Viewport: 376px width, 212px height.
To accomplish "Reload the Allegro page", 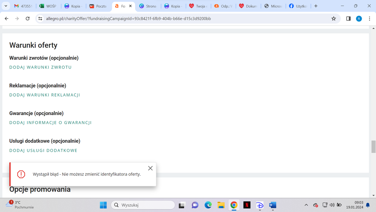I will pos(27,18).
